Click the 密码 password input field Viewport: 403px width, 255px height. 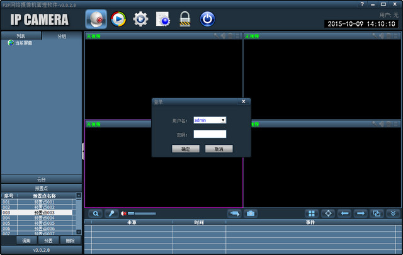click(x=210, y=134)
